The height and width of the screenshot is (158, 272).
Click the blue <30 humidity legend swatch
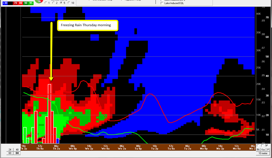pyautogui.click(x=5, y=3)
